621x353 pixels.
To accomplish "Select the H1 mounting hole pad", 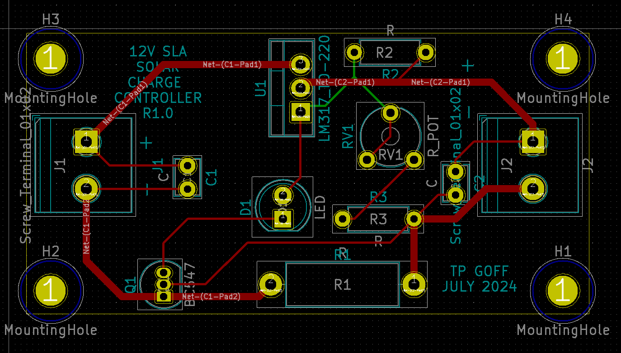I will [562, 290].
